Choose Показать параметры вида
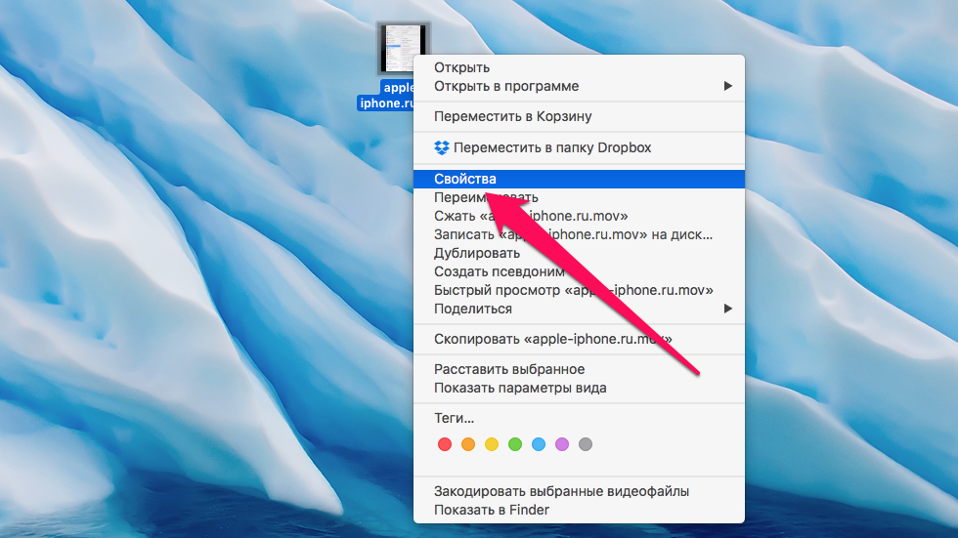This screenshot has height=538, width=958. point(579,388)
